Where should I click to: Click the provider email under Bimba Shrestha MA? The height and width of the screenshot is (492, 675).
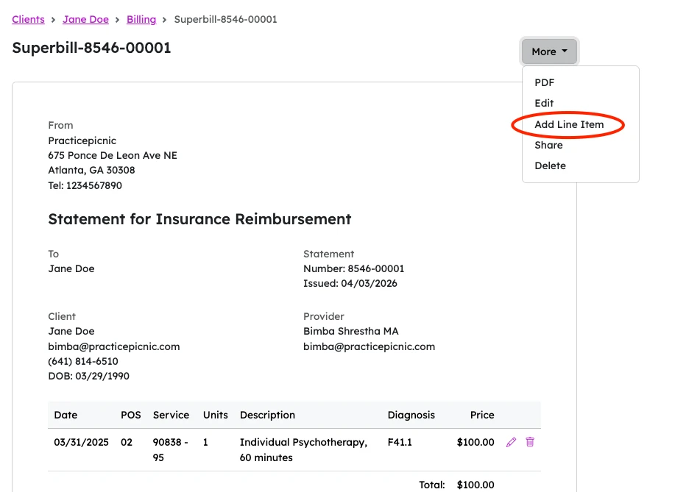(x=370, y=346)
